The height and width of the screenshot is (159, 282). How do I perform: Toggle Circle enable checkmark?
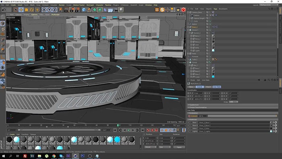pos(210,21)
